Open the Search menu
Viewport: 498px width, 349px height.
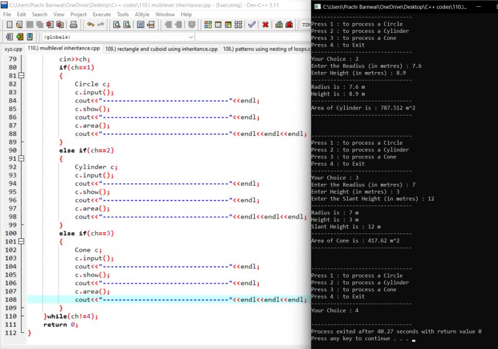(39, 14)
